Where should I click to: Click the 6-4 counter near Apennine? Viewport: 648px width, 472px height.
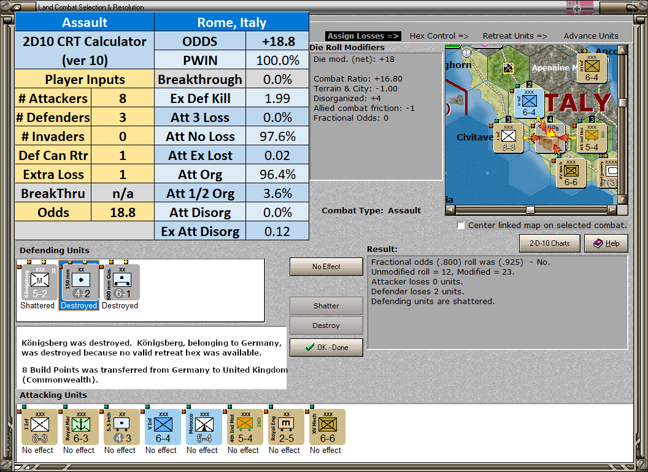[592, 68]
